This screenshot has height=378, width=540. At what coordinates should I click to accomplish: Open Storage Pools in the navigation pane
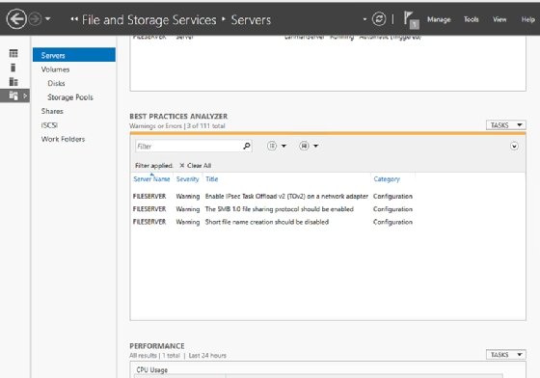pos(70,97)
